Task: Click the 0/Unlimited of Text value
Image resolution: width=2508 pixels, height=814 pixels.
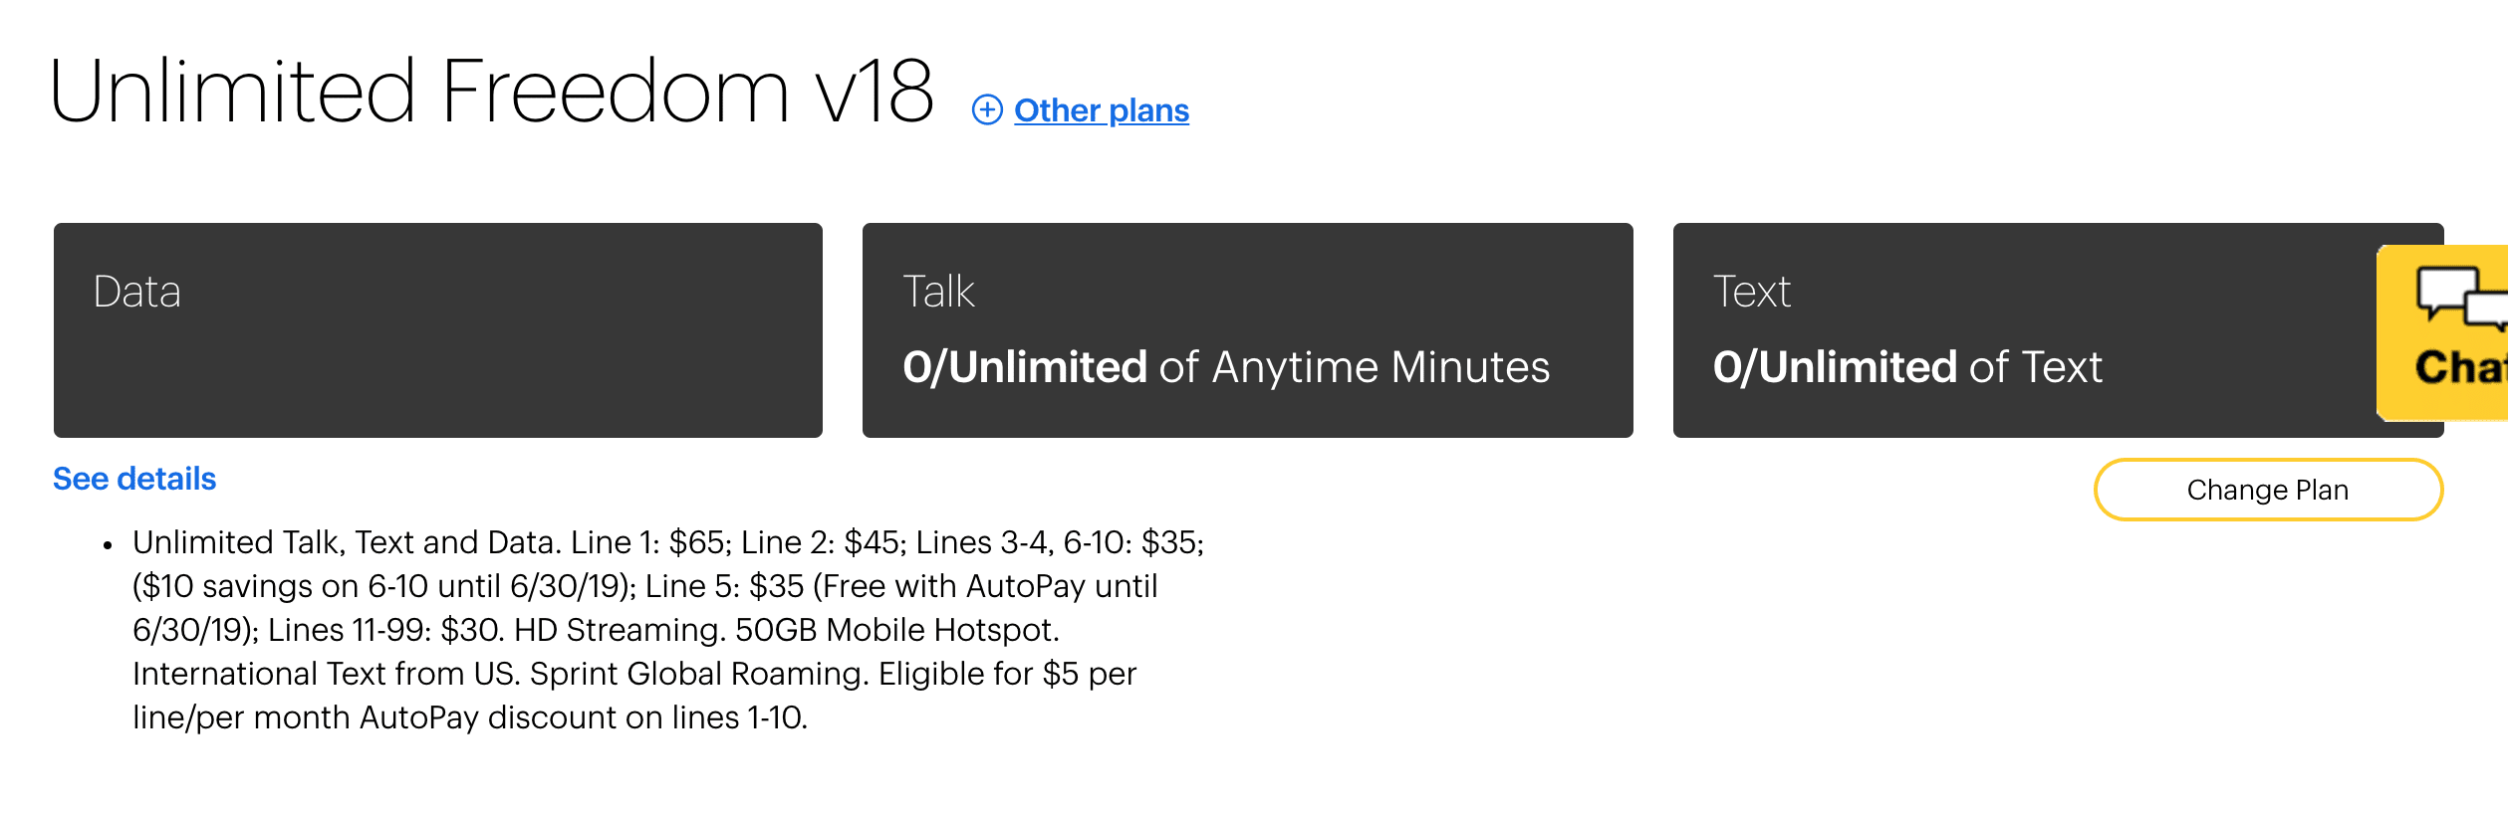Action: pyautogui.click(x=1907, y=367)
